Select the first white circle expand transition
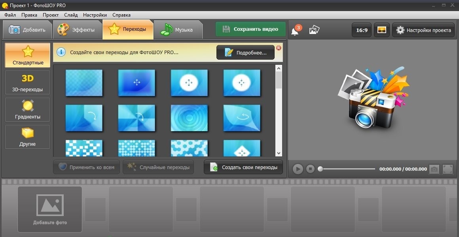The width and height of the screenshot is (459, 237). 190,83
